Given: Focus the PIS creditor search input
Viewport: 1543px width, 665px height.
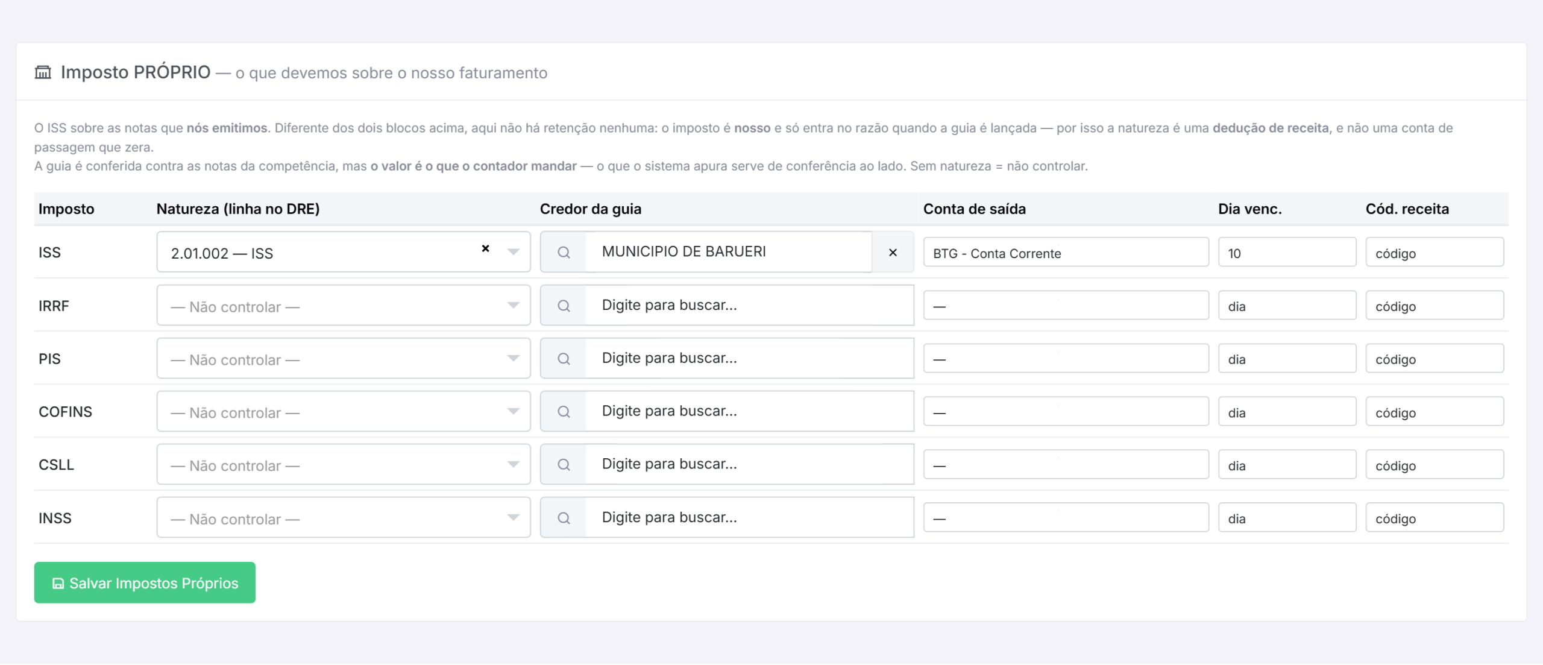Looking at the screenshot, I should (x=750, y=359).
